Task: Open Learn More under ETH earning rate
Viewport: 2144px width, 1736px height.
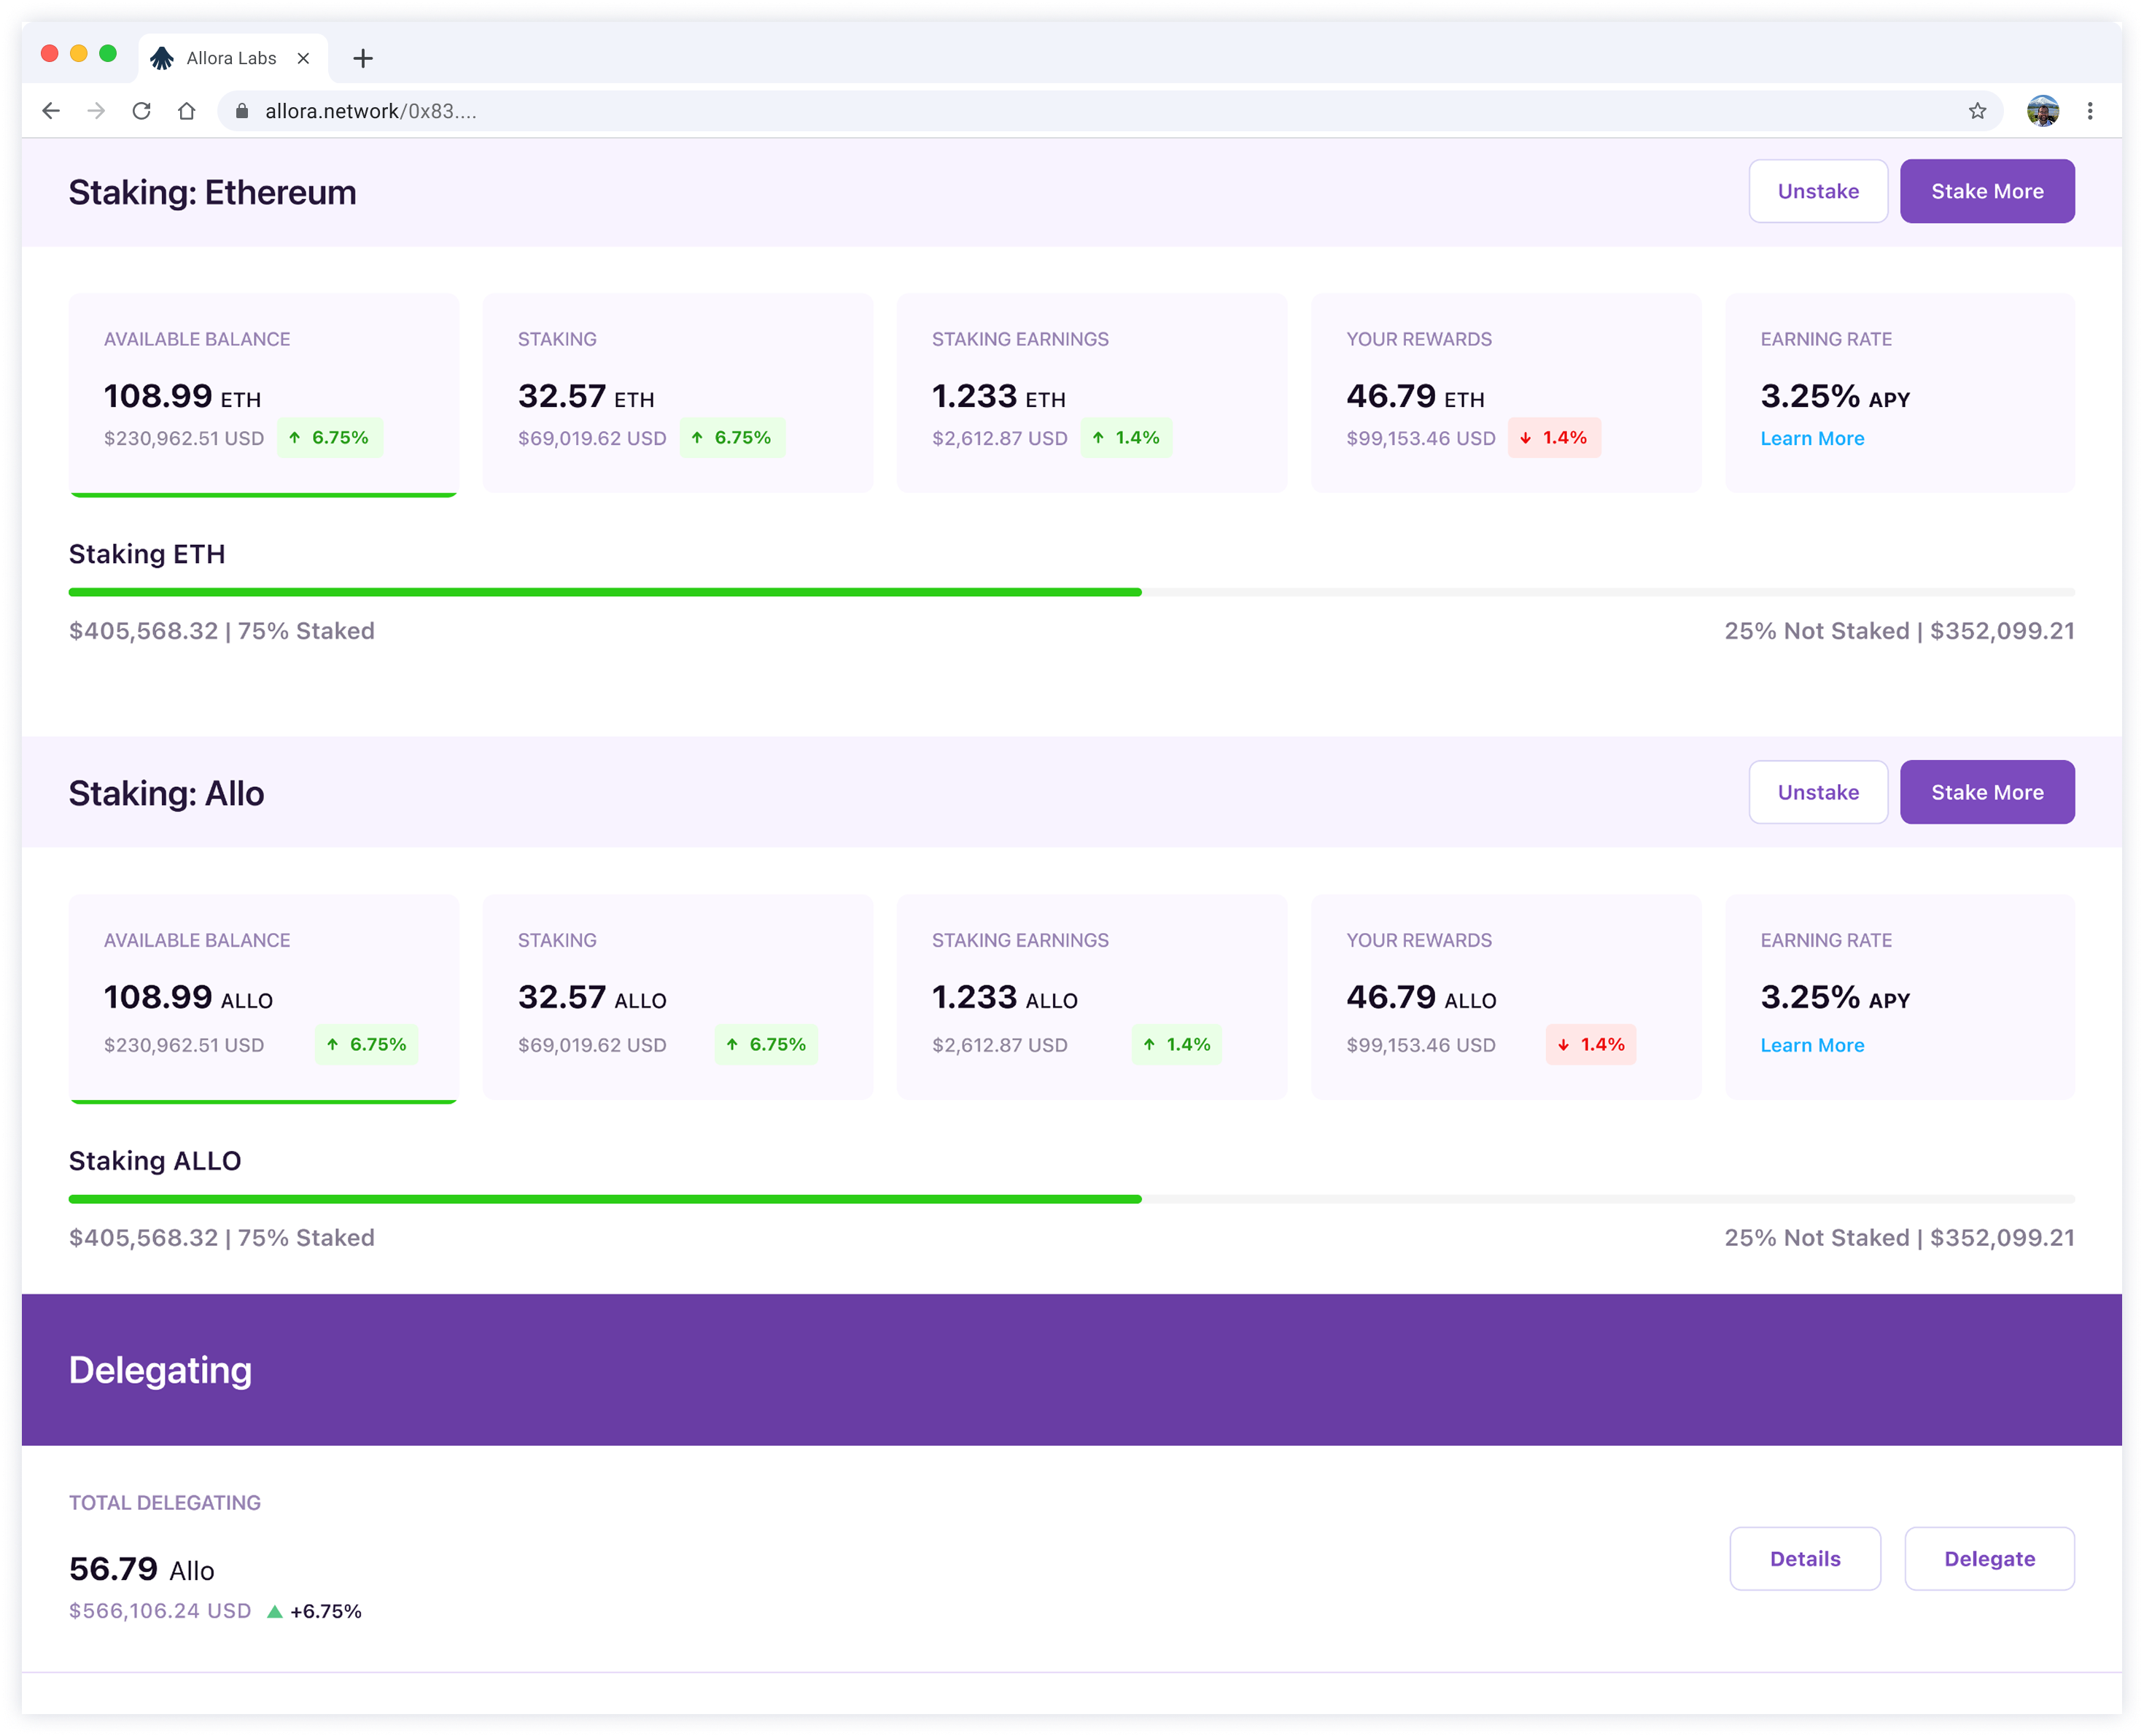Action: [x=1811, y=438]
